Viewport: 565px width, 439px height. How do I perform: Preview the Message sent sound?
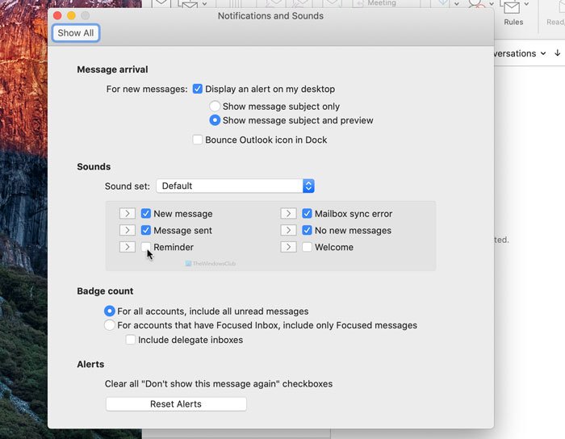point(128,230)
